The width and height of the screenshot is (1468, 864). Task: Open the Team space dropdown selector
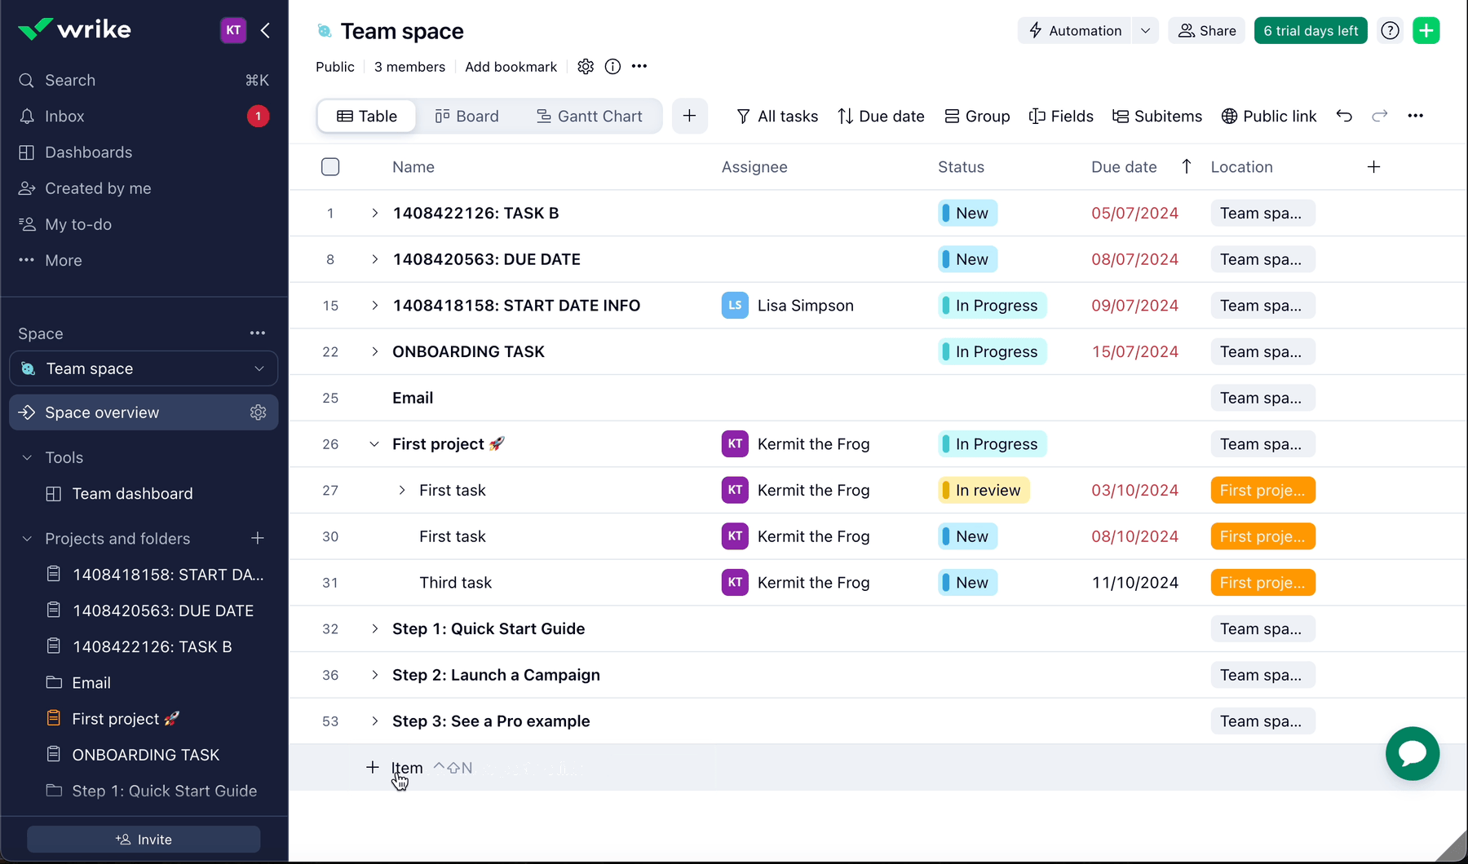pos(144,368)
